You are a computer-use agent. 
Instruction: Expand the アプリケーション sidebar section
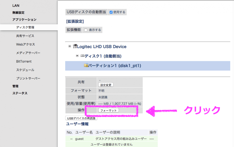(24, 20)
